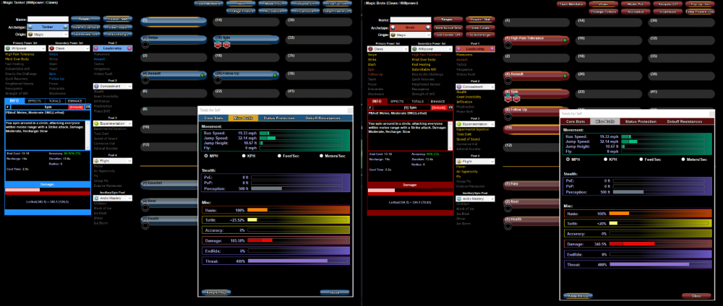
Task: Select Feet/Sec radio in Tanker totals window
Action: point(279,156)
